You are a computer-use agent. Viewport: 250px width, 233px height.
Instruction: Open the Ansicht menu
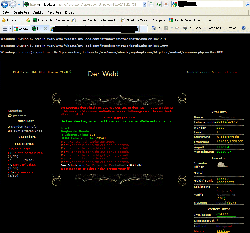click(38, 12)
